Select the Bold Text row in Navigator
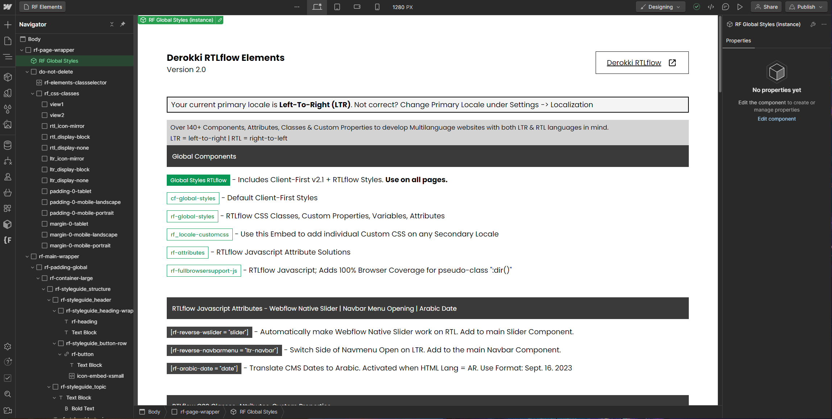 75,408
